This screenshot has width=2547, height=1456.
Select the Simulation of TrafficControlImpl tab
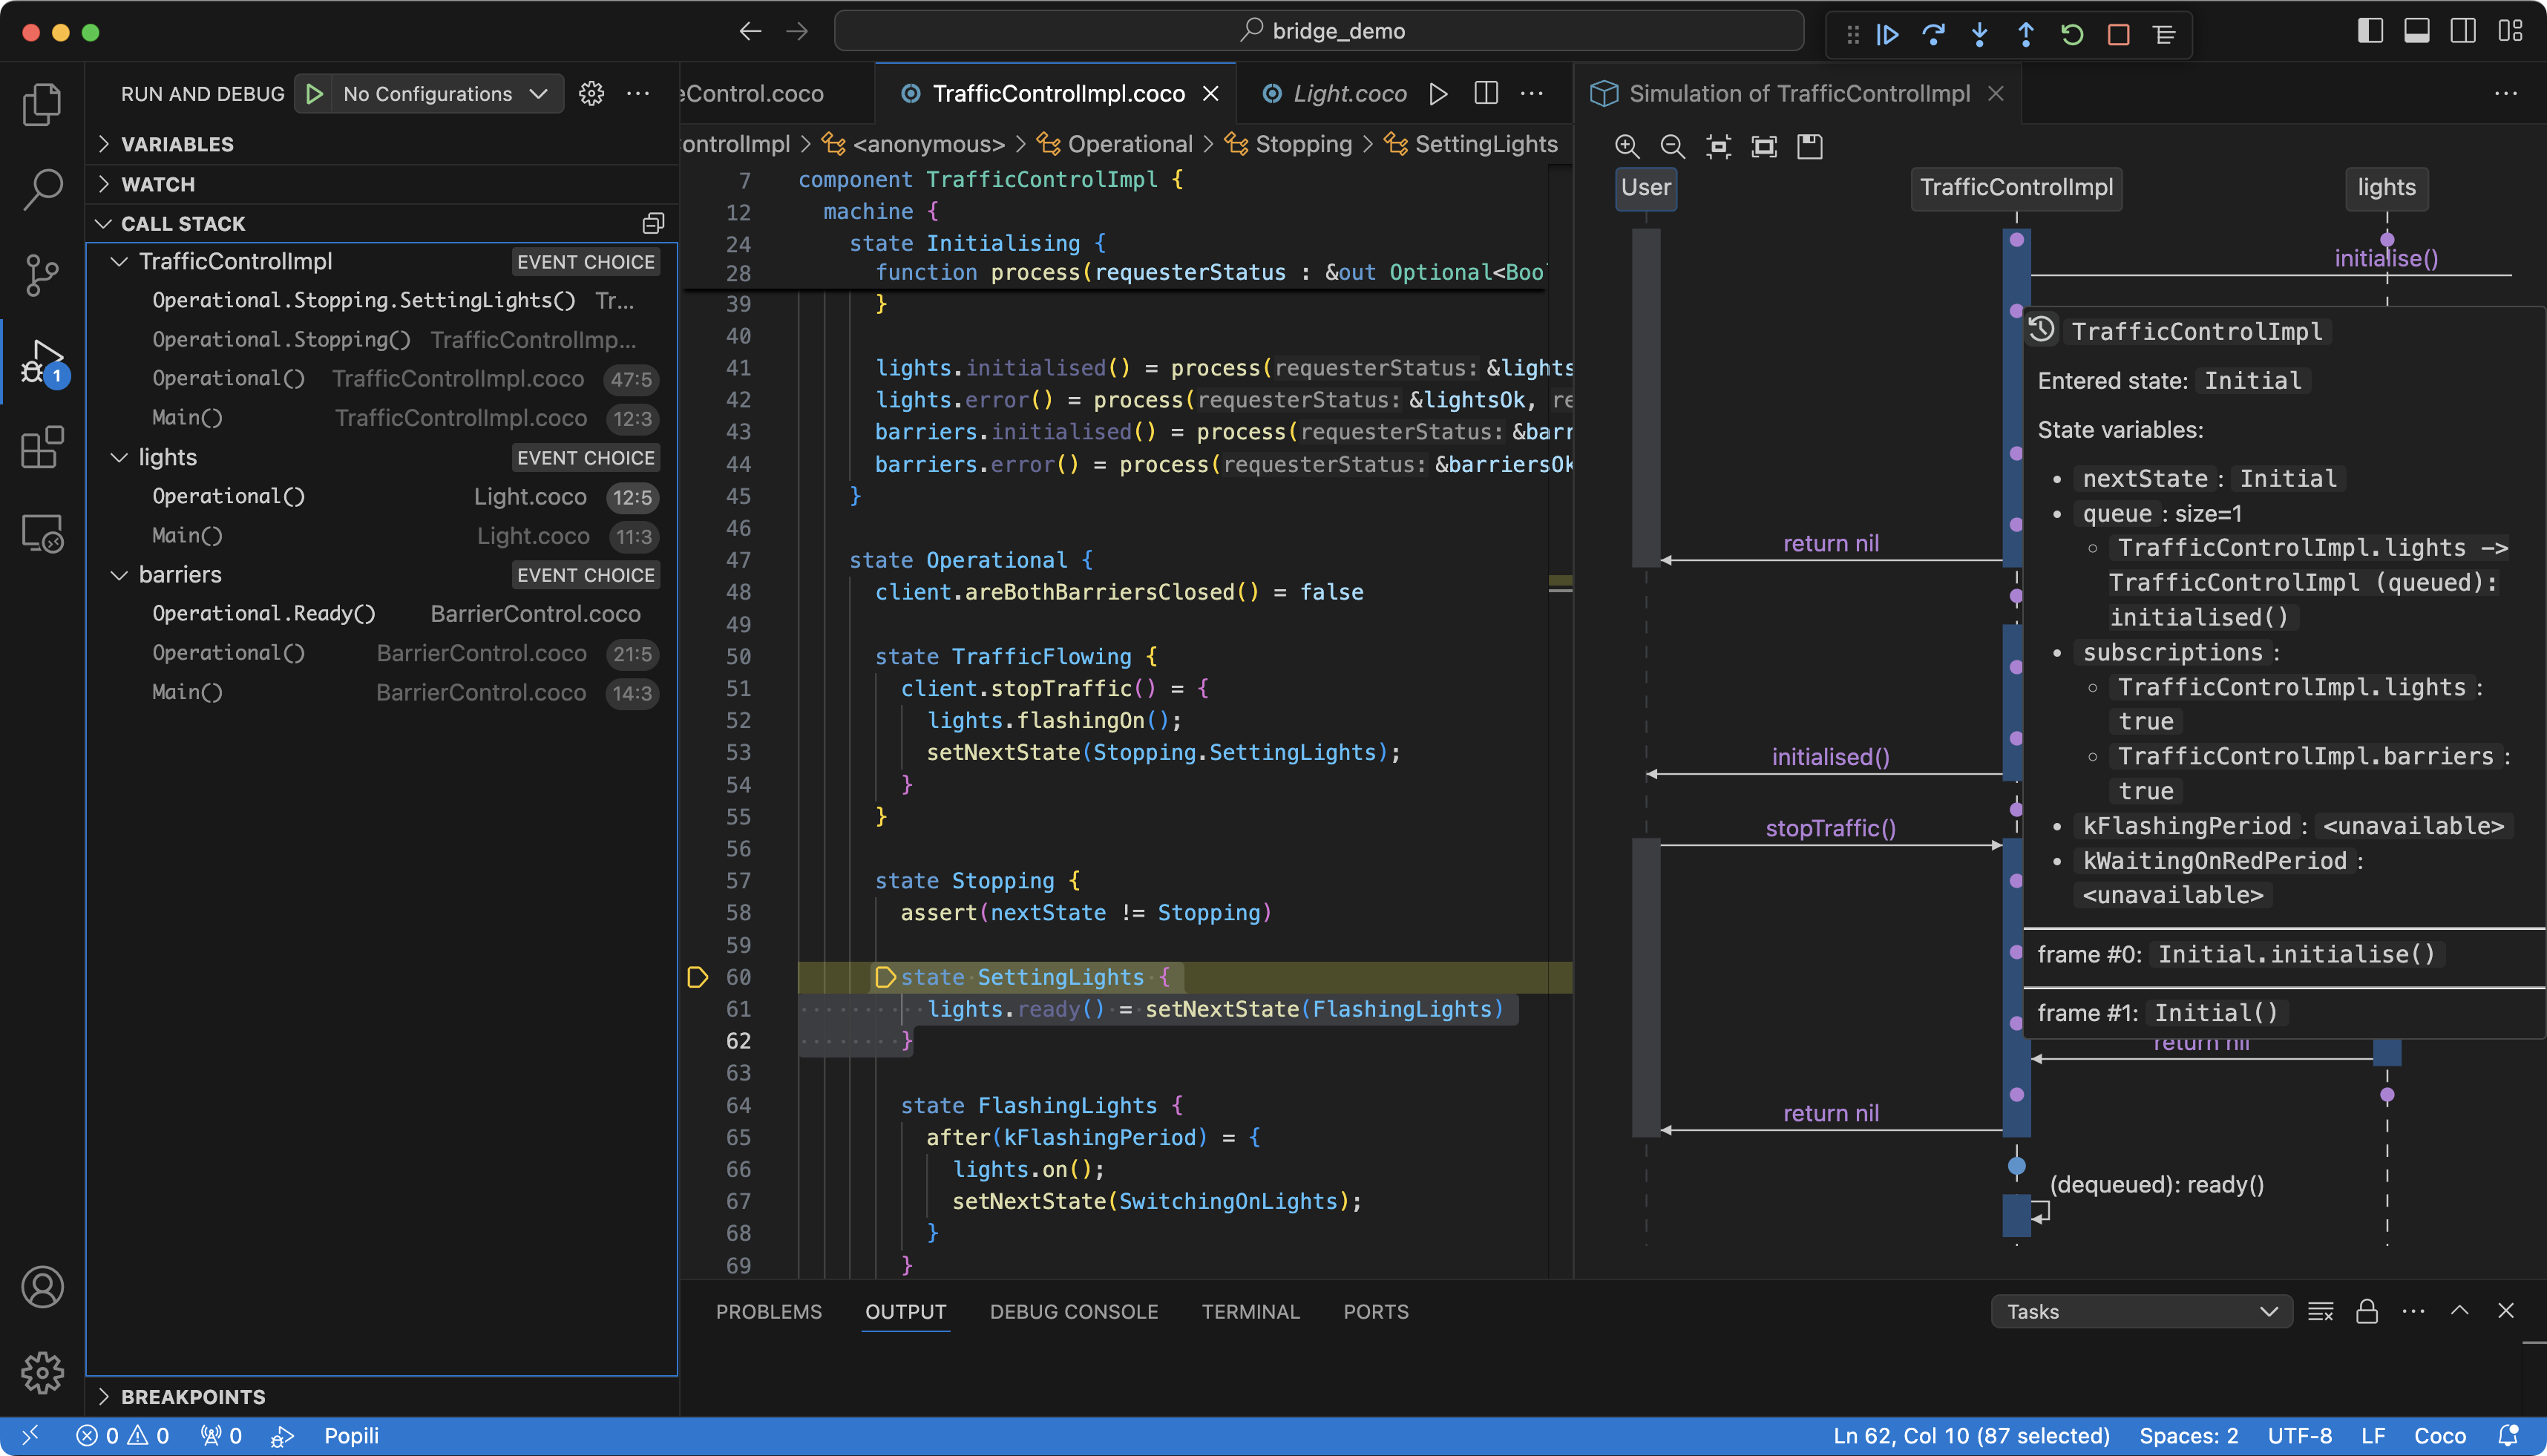1799,94
